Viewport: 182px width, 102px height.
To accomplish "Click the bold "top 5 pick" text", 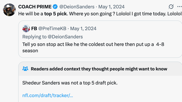I will point(56,14).
